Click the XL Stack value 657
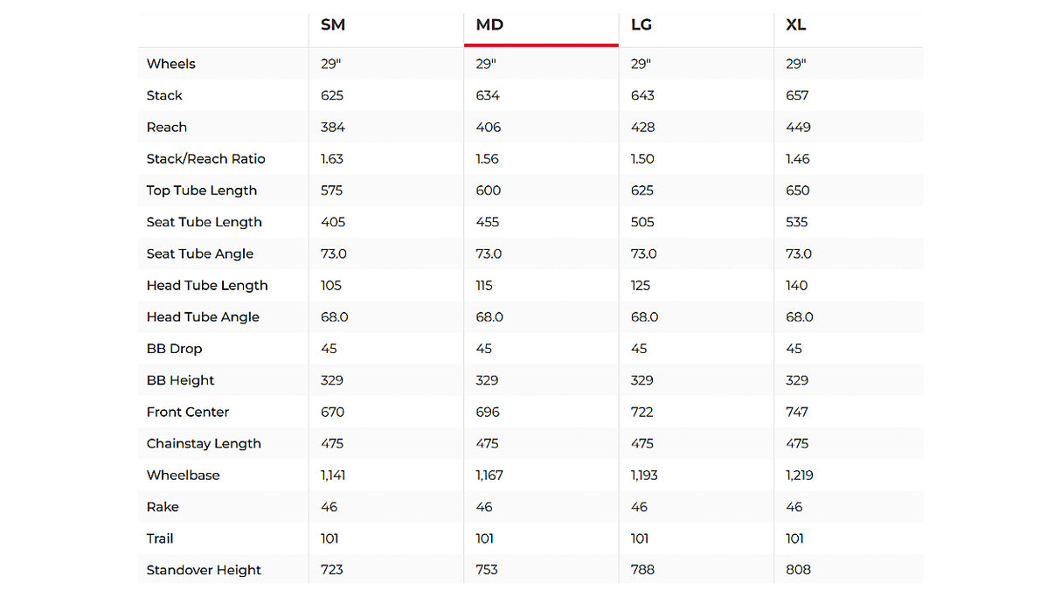Image resolution: width=1061 pixels, height=597 pixels. pyautogui.click(x=797, y=95)
